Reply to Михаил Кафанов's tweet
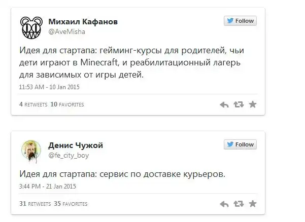 click(x=224, y=104)
